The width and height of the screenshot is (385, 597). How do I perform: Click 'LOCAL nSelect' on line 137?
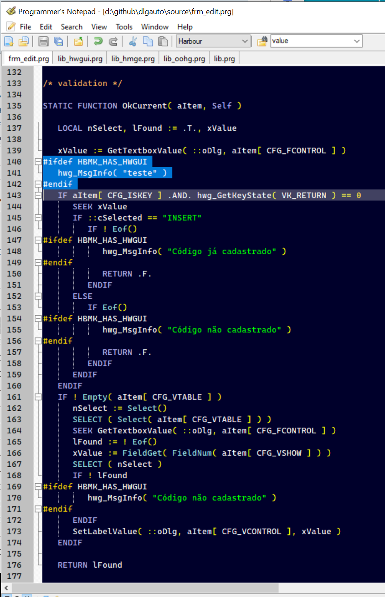pyautogui.click(x=90, y=128)
